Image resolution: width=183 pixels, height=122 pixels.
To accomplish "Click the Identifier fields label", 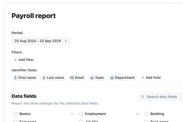I will 24,70.
